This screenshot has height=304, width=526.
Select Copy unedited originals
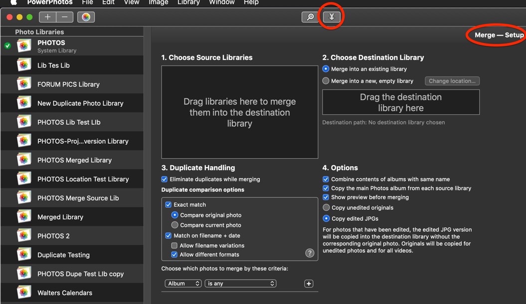pos(326,208)
